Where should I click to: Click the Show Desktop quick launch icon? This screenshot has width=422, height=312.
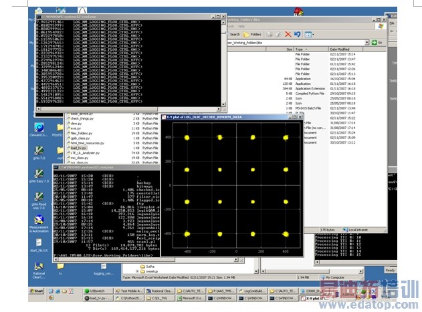(51, 291)
